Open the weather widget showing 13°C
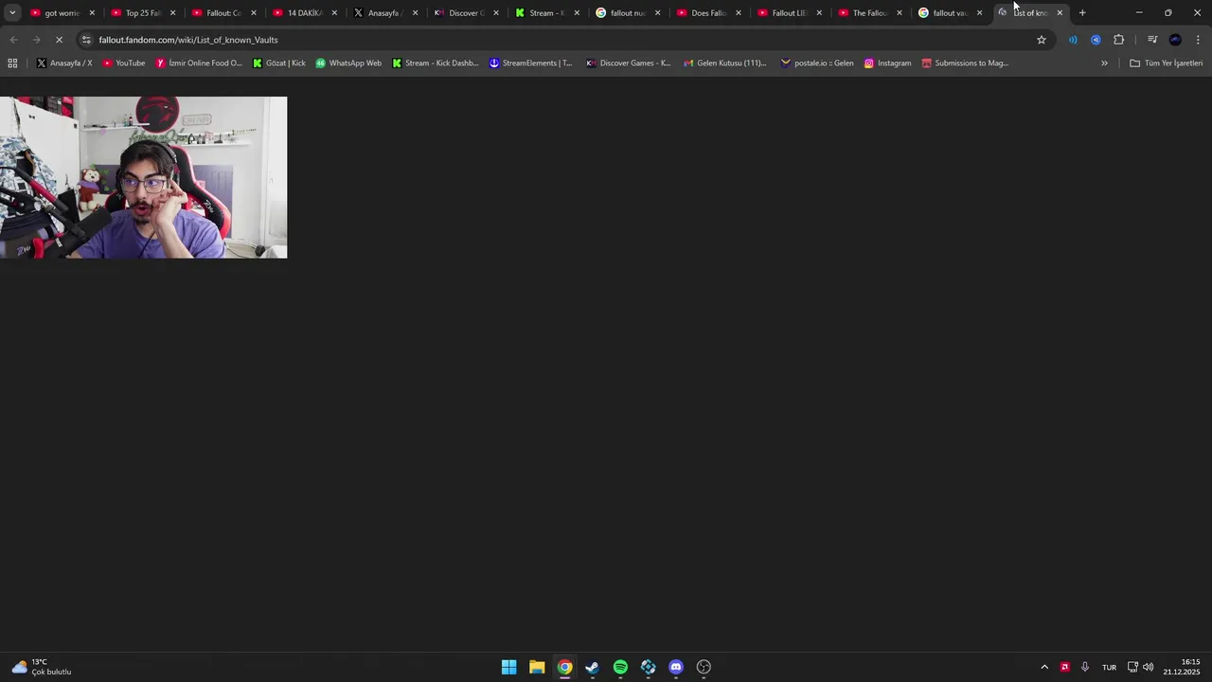 (42, 667)
